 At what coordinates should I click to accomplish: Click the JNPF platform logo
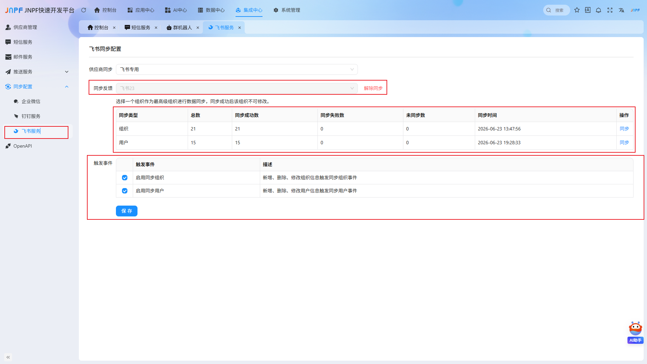pyautogui.click(x=14, y=10)
